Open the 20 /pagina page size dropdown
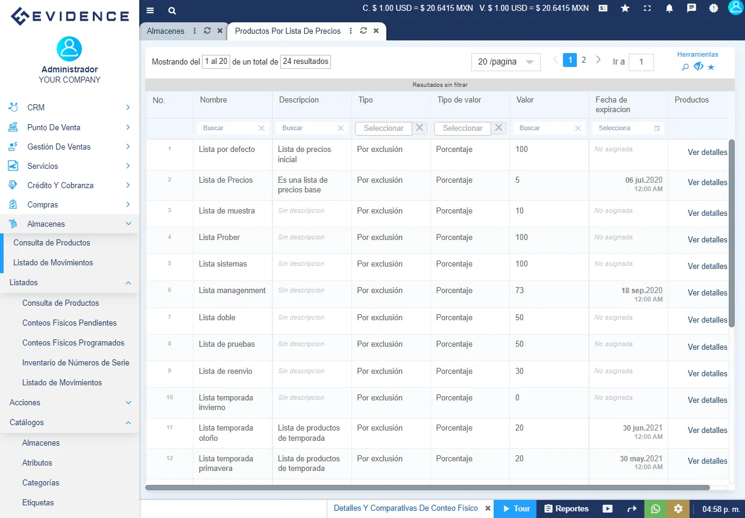745x518 pixels. pyautogui.click(x=505, y=62)
